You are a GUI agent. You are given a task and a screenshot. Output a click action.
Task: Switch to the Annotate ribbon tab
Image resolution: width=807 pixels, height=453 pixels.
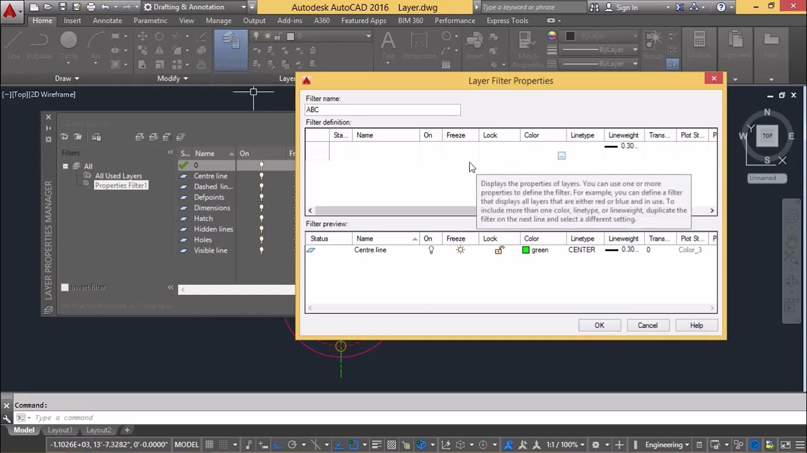(107, 21)
